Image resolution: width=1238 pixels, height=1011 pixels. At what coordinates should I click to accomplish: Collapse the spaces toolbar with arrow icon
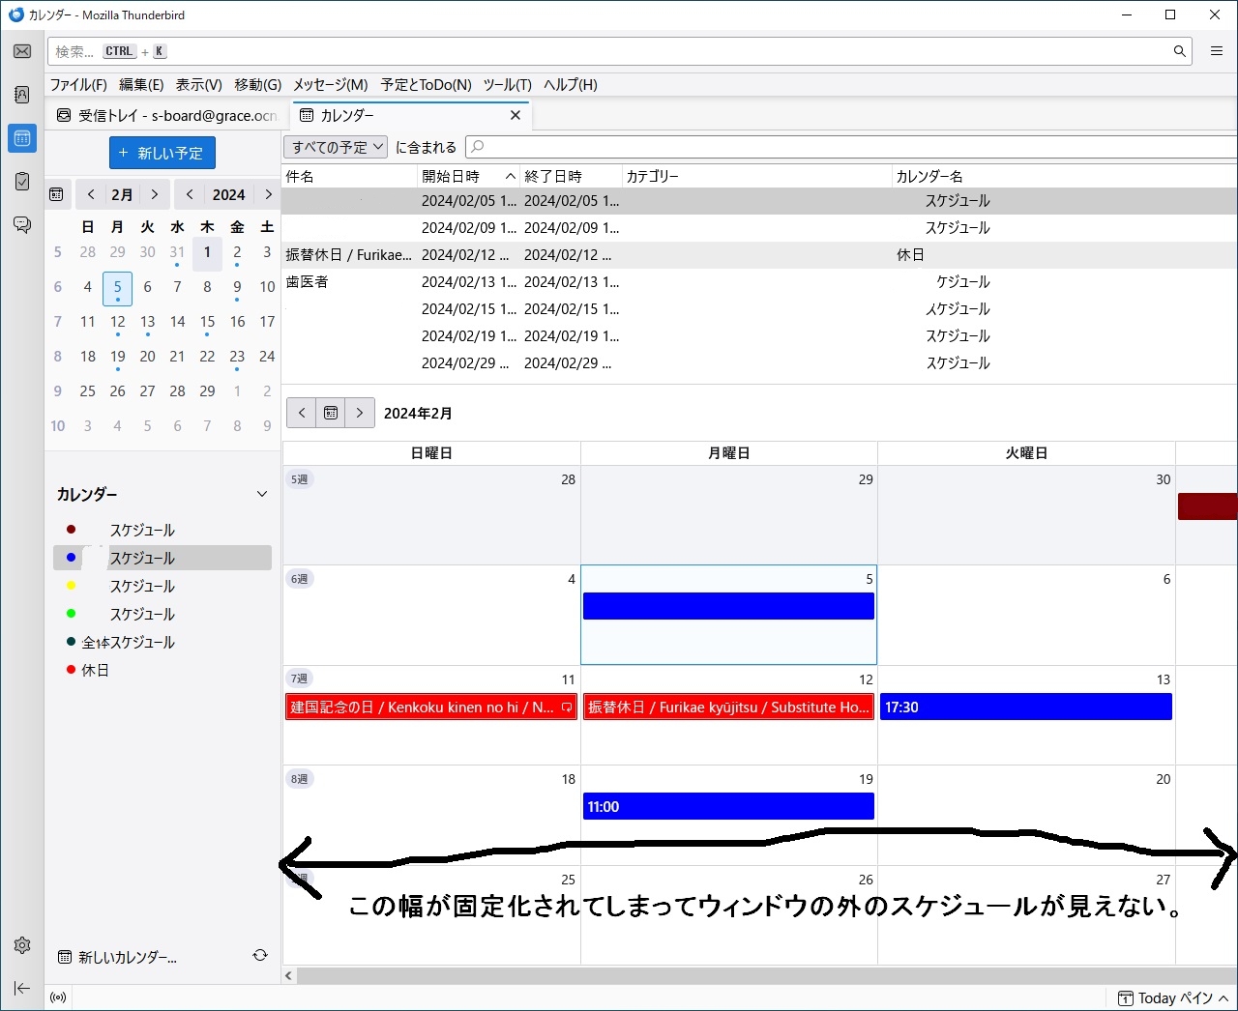point(22,988)
